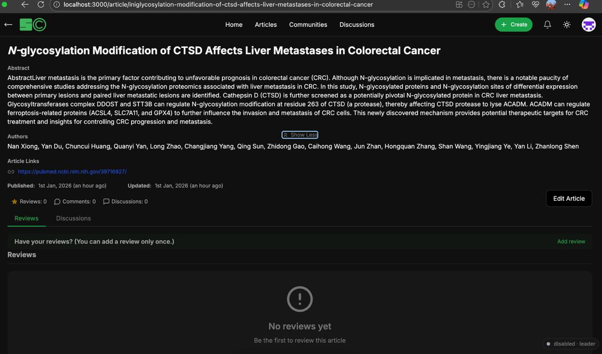The width and height of the screenshot is (602, 354).
Task: Open the browser's three-dot settings menu
Action: [x=567, y=5]
